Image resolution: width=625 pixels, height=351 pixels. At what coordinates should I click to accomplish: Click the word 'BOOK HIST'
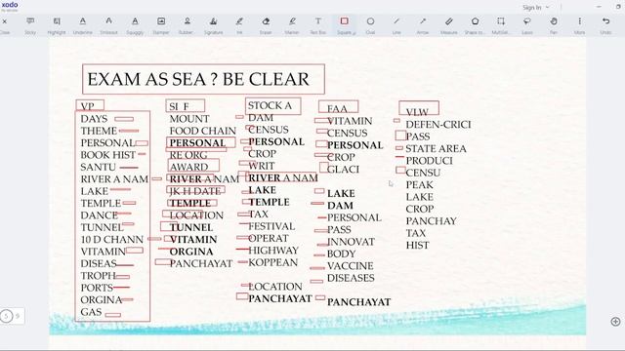(x=108, y=155)
